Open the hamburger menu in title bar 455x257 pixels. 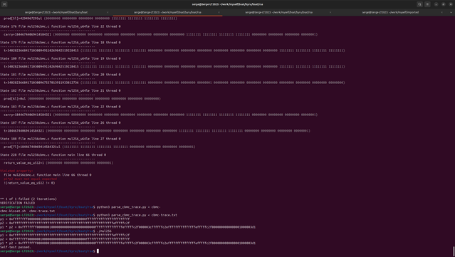pos(427,4)
